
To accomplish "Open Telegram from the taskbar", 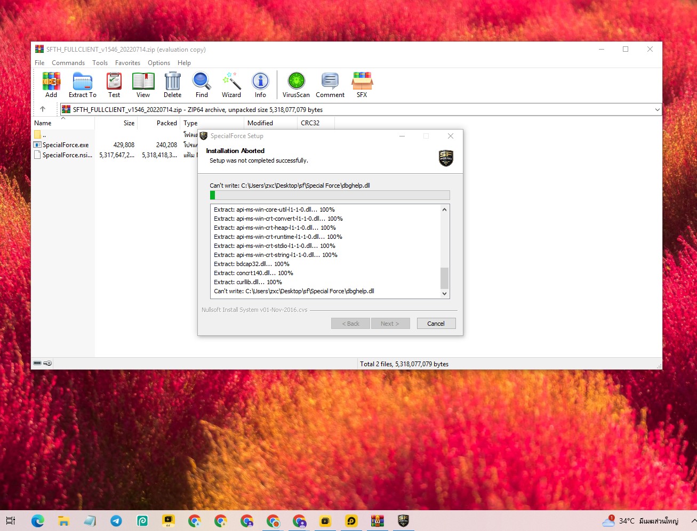I will pos(116,521).
